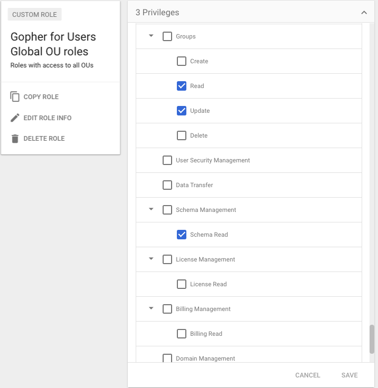Click the pencil Edit Role Info icon
The width and height of the screenshot is (378, 388).
[15, 118]
